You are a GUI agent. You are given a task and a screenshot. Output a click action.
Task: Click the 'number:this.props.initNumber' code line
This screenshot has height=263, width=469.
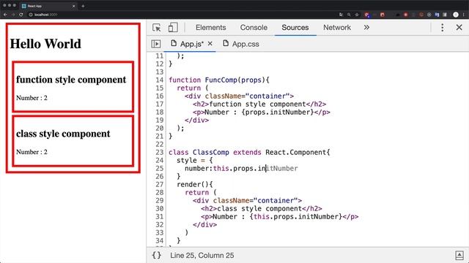[x=241, y=169]
